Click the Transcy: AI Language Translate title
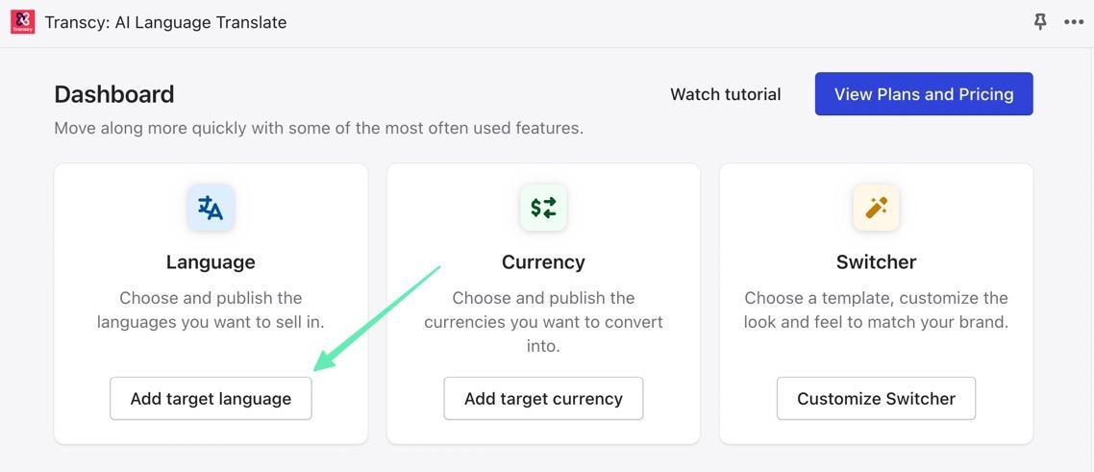1094x472 pixels. pyautogui.click(x=165, y=22)
